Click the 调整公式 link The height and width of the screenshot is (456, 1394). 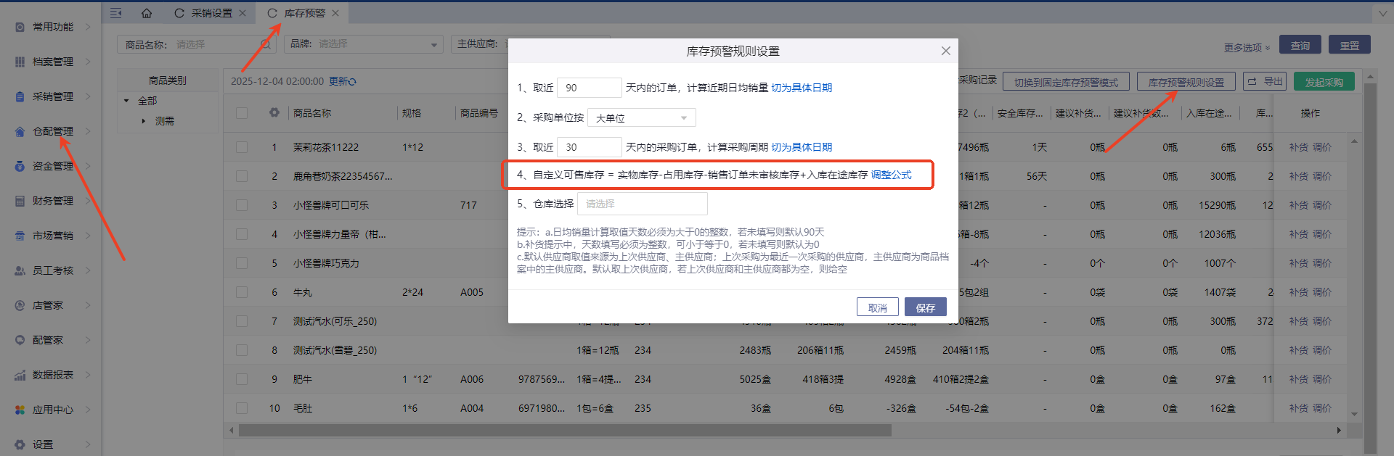[891, 175]
